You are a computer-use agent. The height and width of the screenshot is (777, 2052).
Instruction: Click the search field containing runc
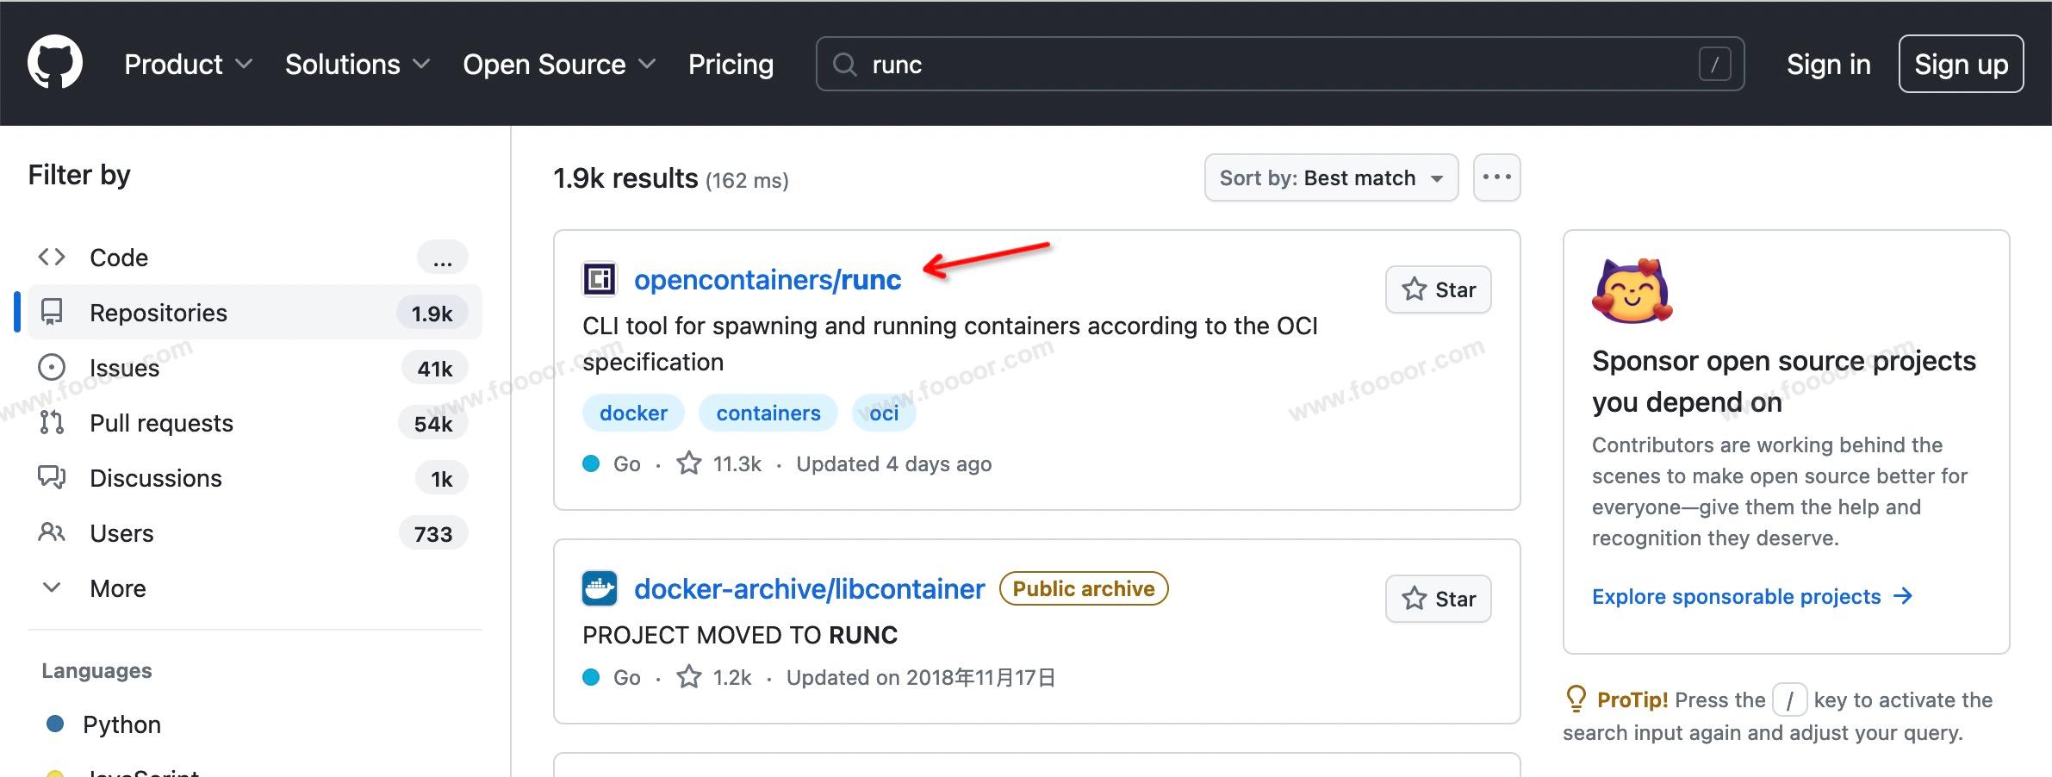pyautogui.click(x=1275, y=65)
